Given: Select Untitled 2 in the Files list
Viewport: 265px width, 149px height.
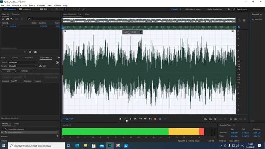Looking at the screenshot, I should click(14, 26).
